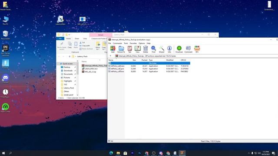Open the Wizard tool in WinRAR
This screenshot has height=156, width=278.
(162, 49)
